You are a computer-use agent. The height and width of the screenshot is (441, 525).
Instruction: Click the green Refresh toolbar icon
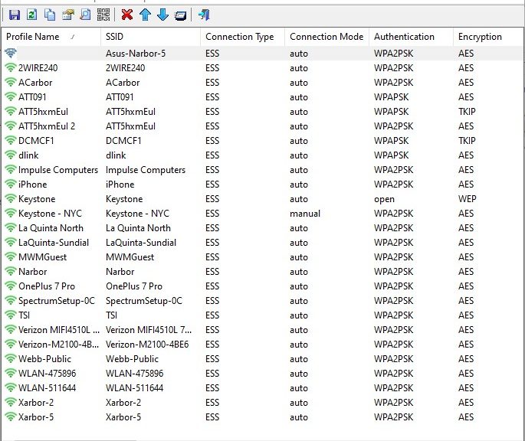pos(32,15)
